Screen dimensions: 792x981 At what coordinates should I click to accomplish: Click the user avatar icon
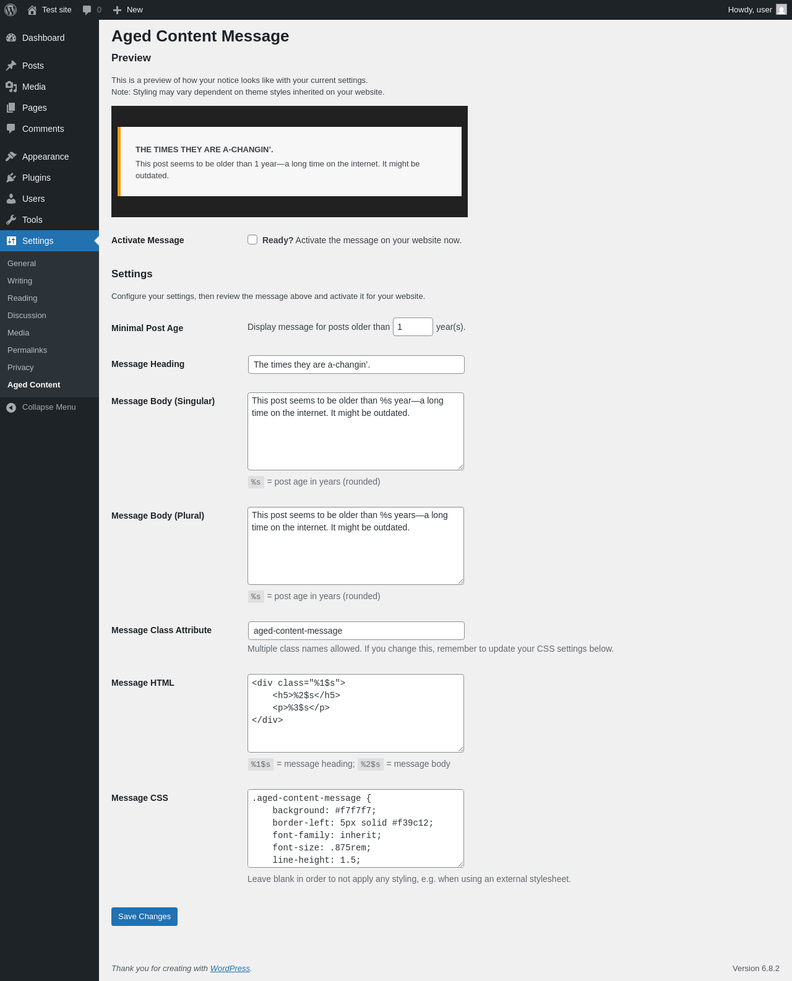781,10
